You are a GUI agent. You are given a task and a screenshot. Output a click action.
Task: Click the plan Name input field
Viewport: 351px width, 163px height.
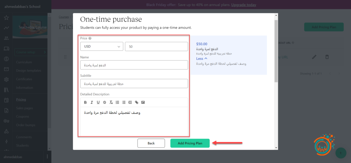134,65
